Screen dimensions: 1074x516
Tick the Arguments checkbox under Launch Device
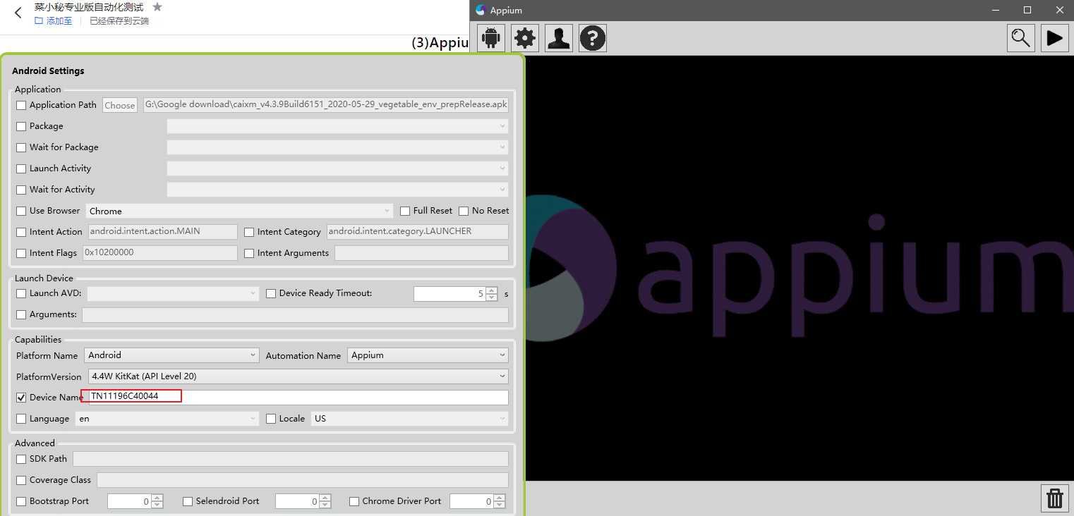pyautogui.click(x=21, y=314)
